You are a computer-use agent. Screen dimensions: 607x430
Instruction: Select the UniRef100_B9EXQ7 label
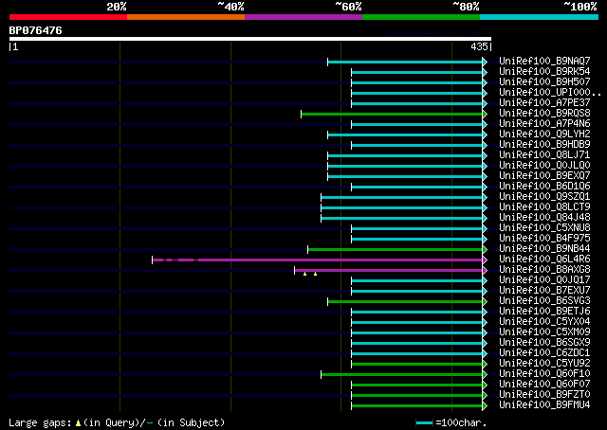(544, 175)
